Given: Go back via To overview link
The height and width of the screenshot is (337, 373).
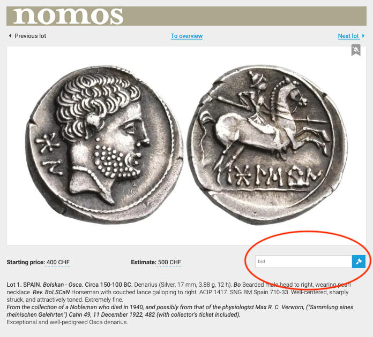Looking at the screenshot, I should [x=186, y=36].
